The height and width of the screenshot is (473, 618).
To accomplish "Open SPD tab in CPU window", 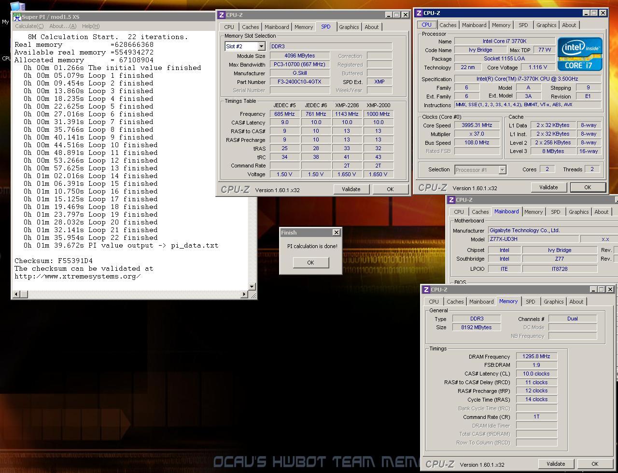I will coord(523,25).
